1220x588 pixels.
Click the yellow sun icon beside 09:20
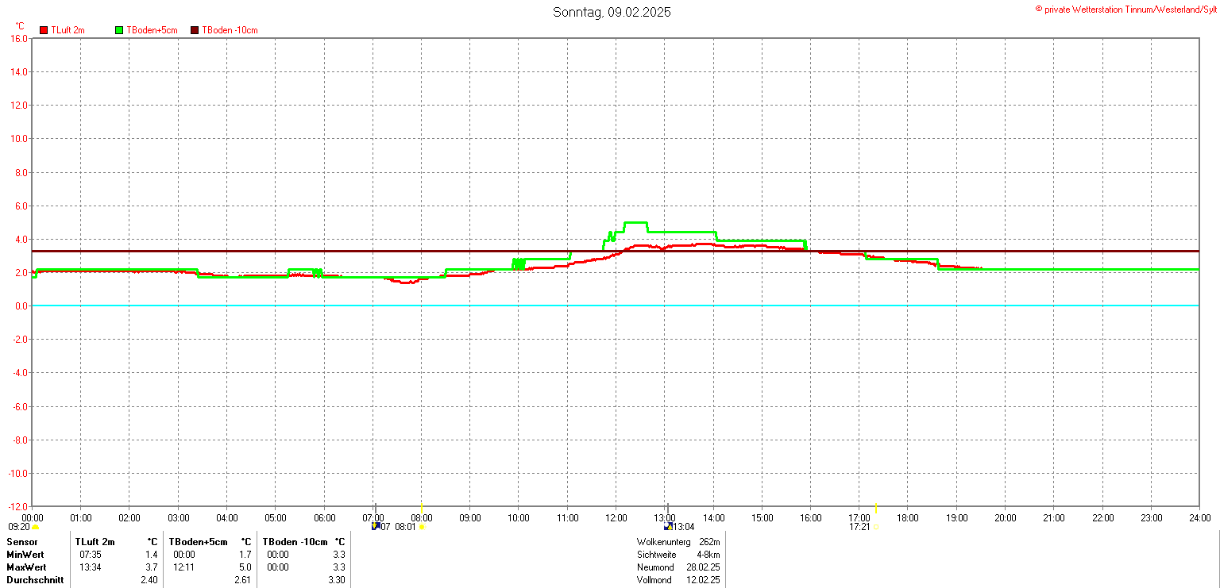35,527
